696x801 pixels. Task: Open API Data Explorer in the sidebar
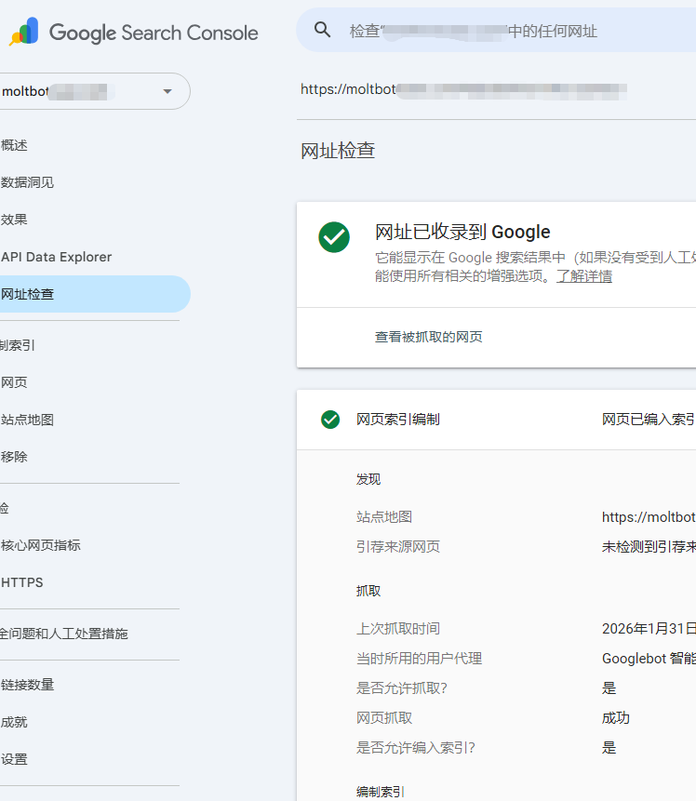56,257
